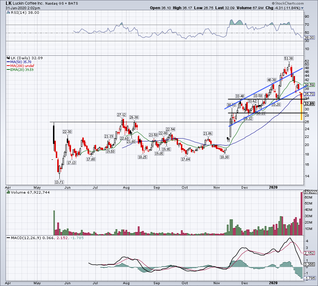Open the dropdown arrow beside Chg percentage
Screen dimensions: 318x286
[x=302, y=8]
